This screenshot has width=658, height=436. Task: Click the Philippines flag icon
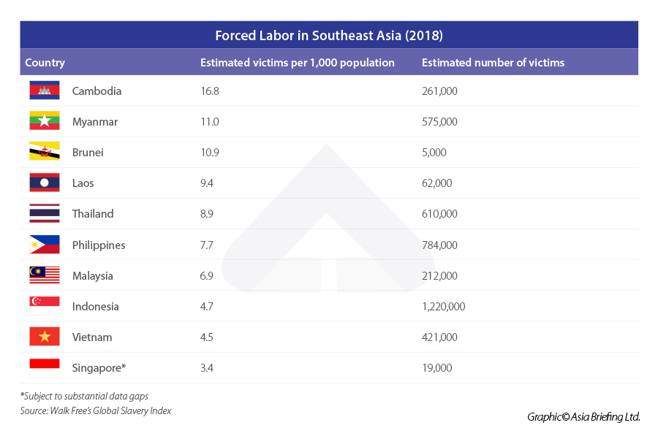[45, 245]
